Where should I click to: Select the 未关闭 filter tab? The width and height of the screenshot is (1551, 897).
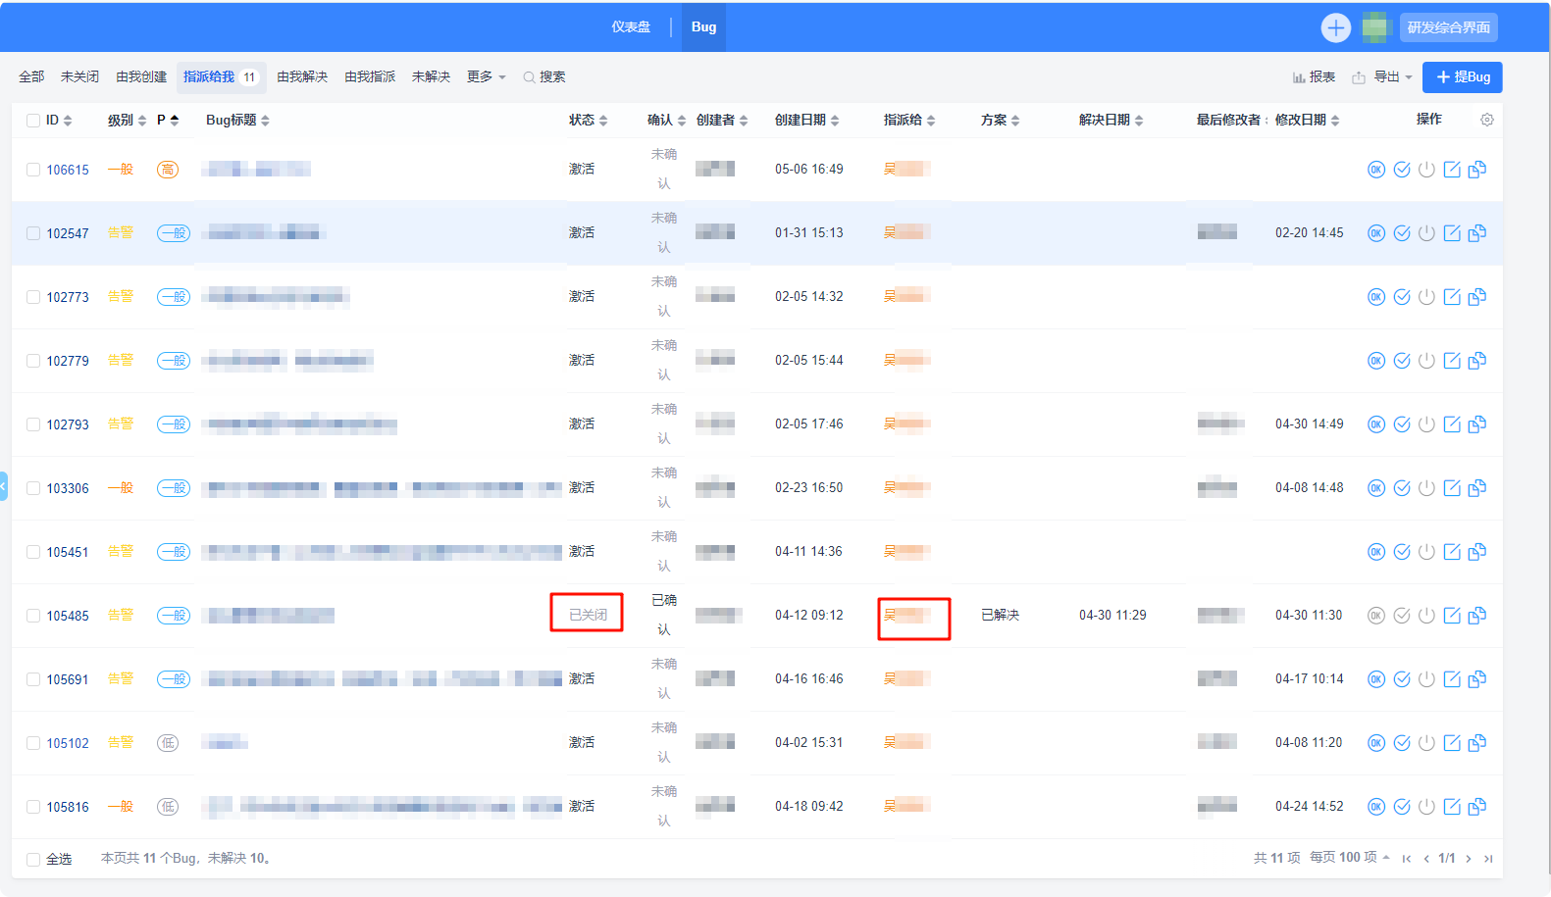[x=79, y=76]
